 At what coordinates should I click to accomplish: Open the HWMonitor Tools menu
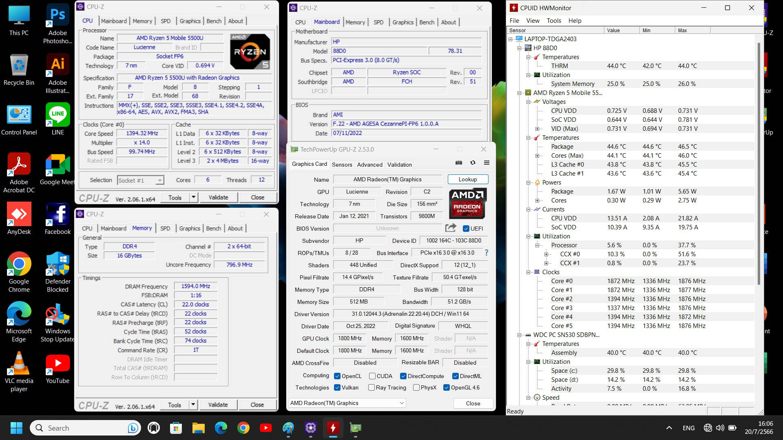tap(554, 20)
